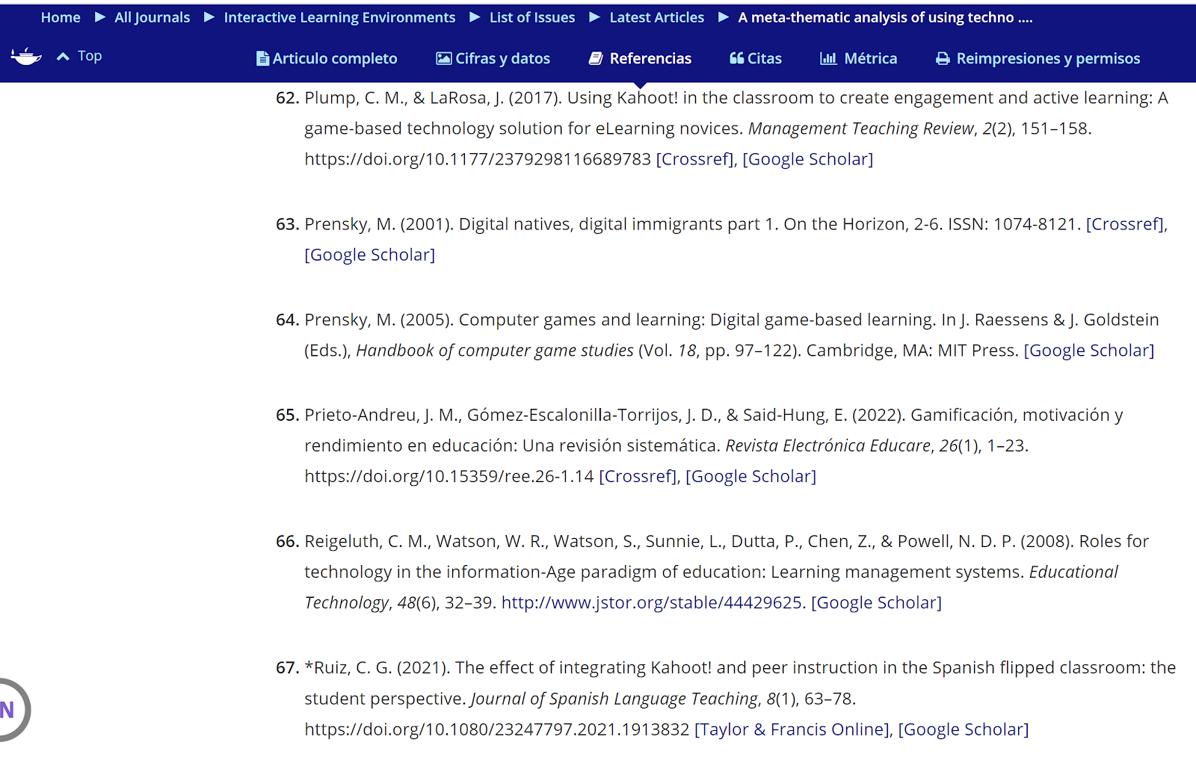Open Google Scholar link for Reigeluth reference
The width and height of the screenshot is (1196, 766).
(x=877, y=602)
